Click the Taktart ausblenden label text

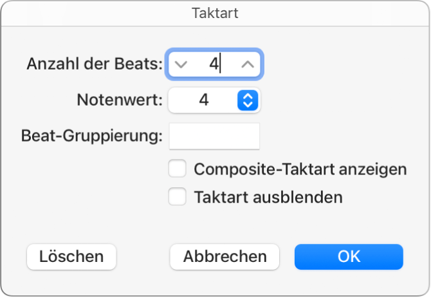point(268,197)
